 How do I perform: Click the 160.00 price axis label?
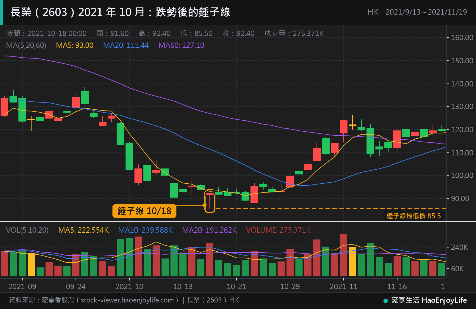[x=462, y=37]
